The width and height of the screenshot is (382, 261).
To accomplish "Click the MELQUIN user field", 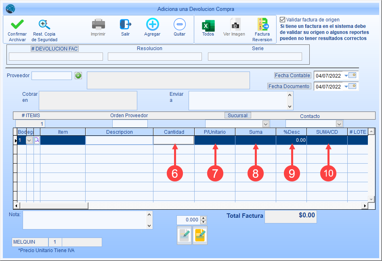I will pyautogui.click(x=30, y=242).
